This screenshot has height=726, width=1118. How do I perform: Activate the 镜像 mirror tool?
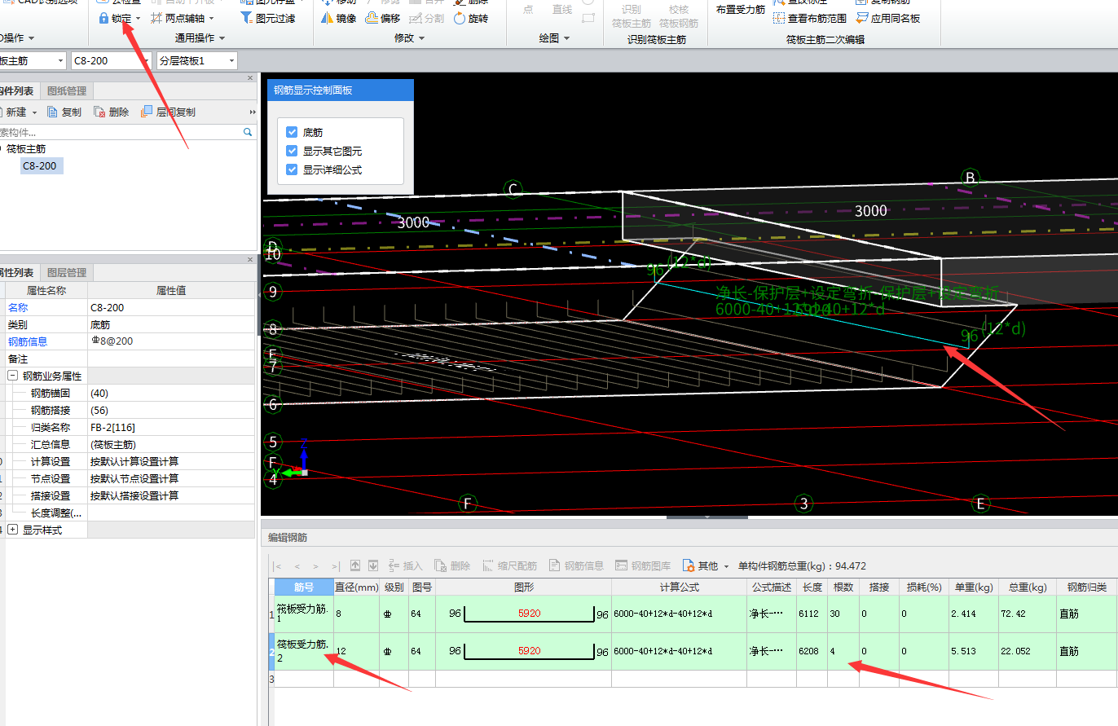[x=338, y=18]
